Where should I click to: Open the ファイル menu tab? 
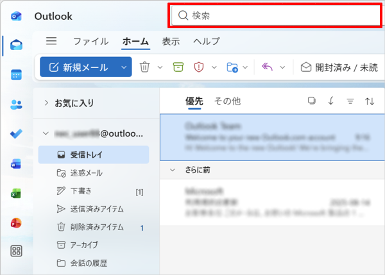[91, 41]
